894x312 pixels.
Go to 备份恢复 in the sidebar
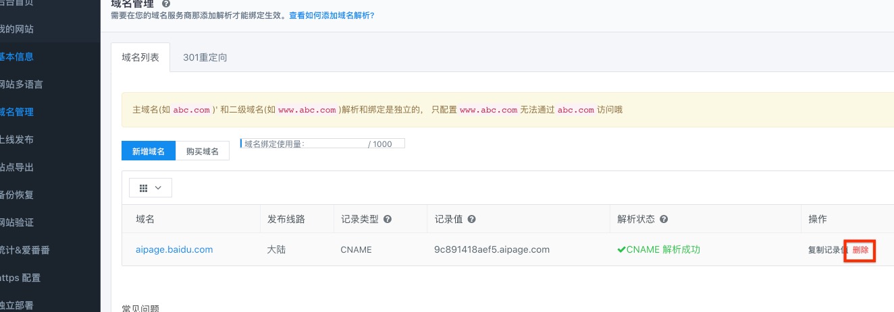[17, 195]
